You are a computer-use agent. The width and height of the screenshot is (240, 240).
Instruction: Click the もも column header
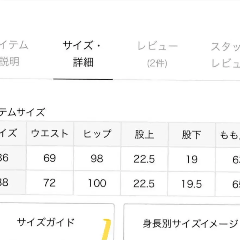(228, 135)
